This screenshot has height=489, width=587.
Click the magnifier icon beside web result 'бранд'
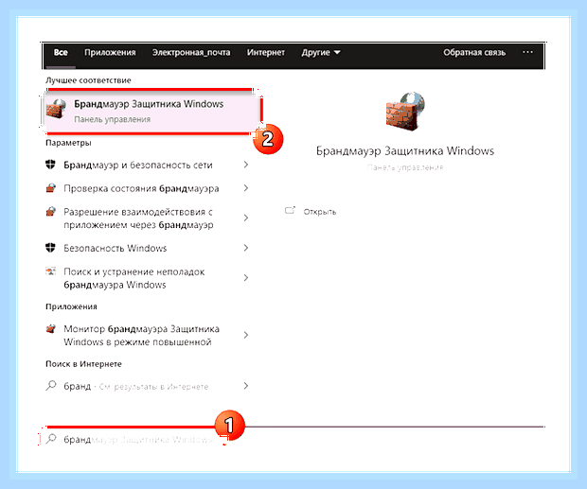[x=50, y=386]
